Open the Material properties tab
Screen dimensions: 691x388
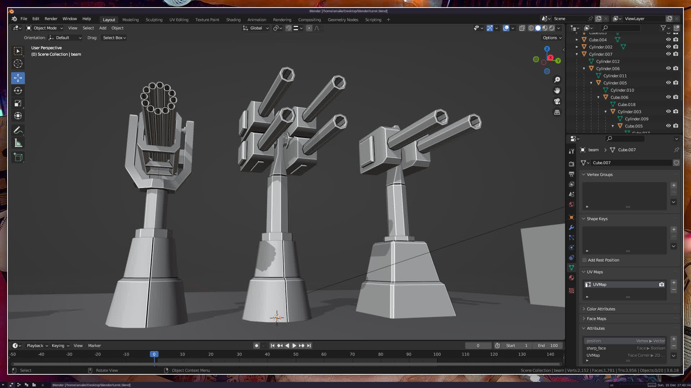[572, 278]
